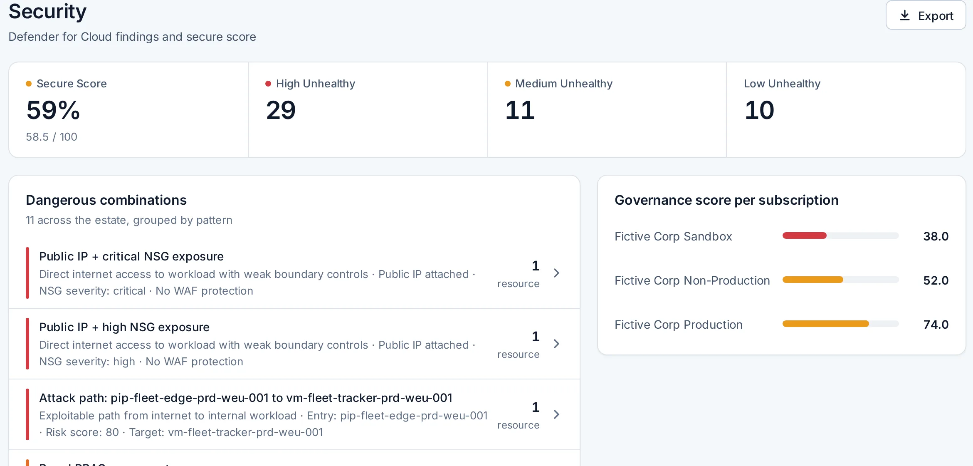Open Attack path pip-fleet-edge-prd-weu-001 title
This screenshot has height=466, width=973.
[x=246, y=398]
